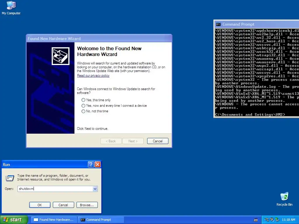The image size is (299, 224).
Task: Click the Open text field containing shutdowm
Action: tap(55, 189)
